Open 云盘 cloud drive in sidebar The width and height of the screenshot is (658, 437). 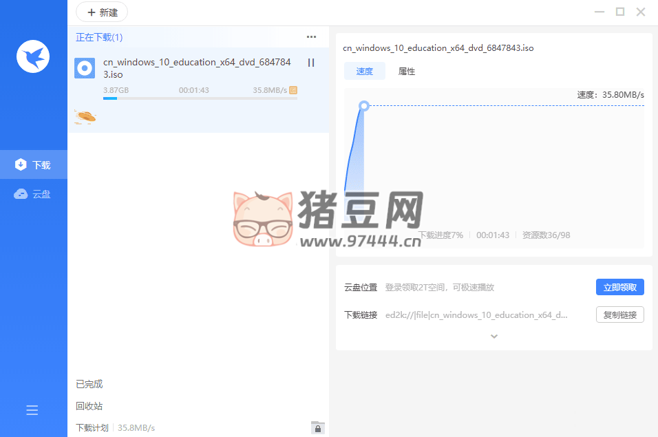coord(34,195)
